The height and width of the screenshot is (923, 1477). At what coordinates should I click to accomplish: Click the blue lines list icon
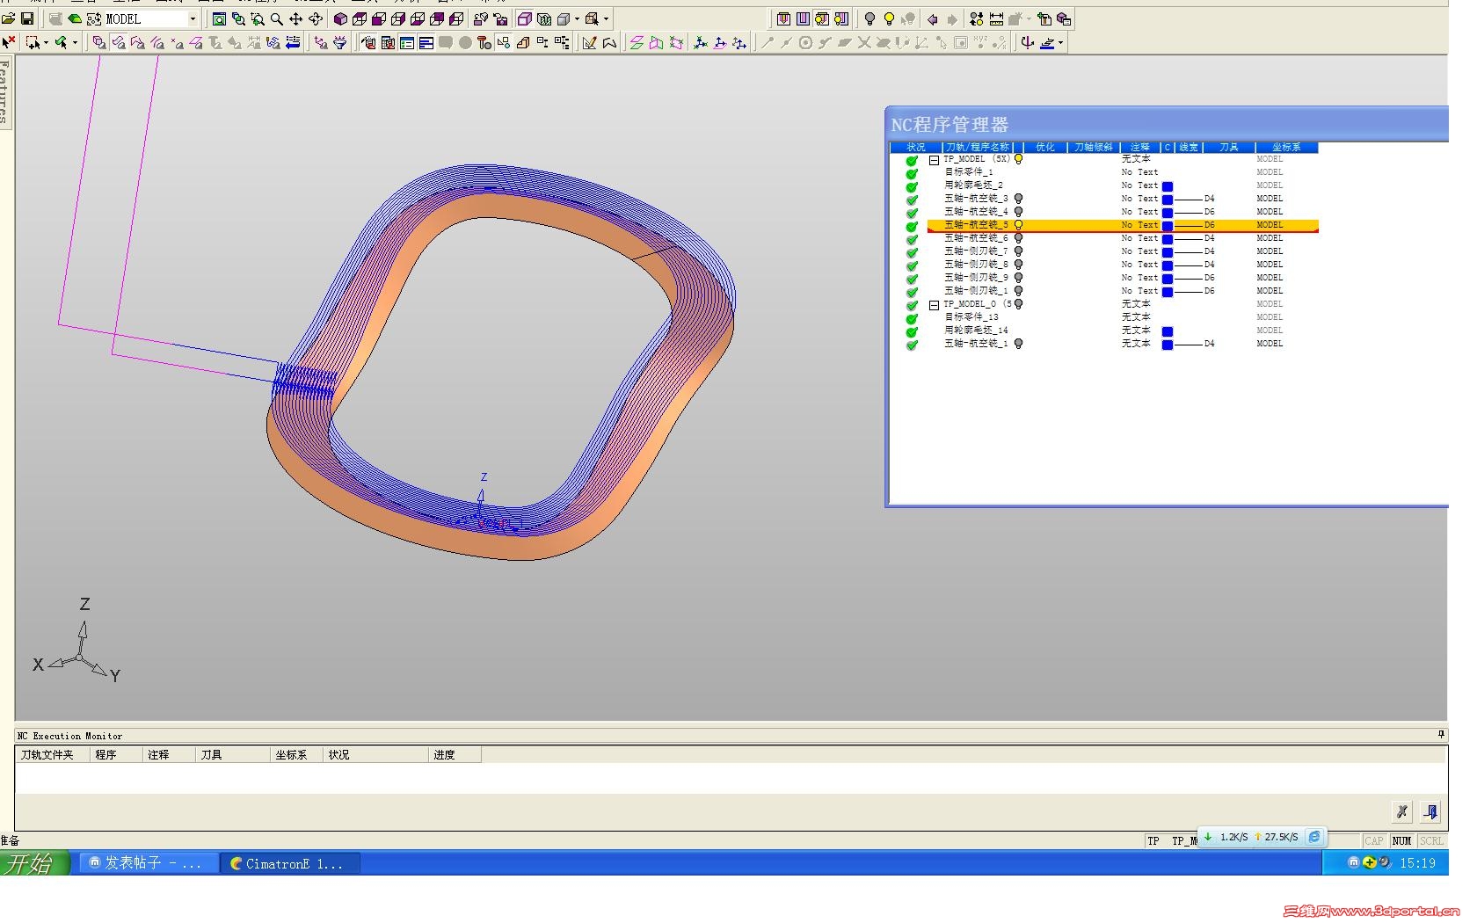pos(426,42)
